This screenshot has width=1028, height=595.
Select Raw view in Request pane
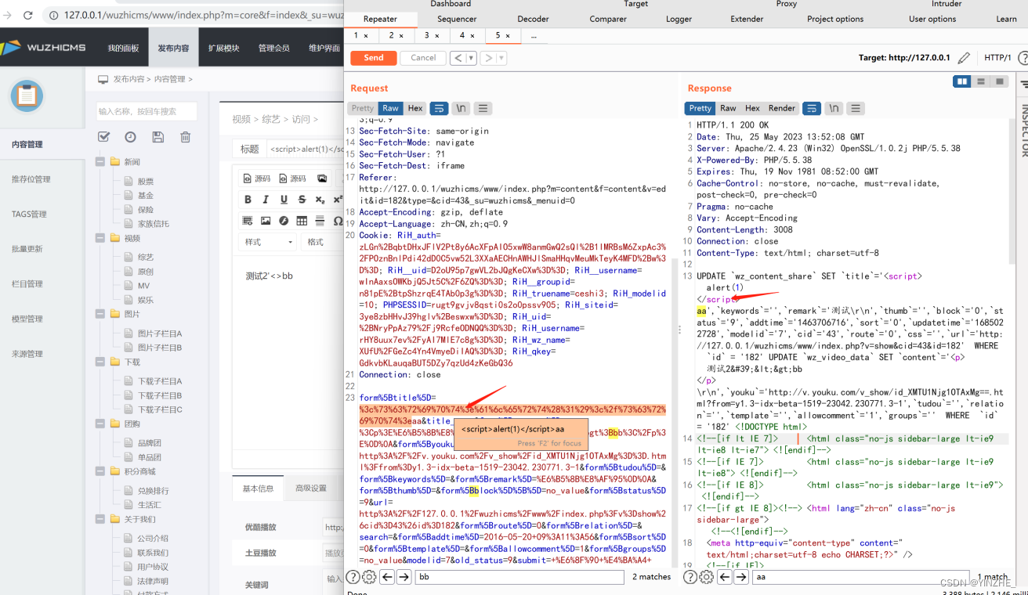click(390, 108)
